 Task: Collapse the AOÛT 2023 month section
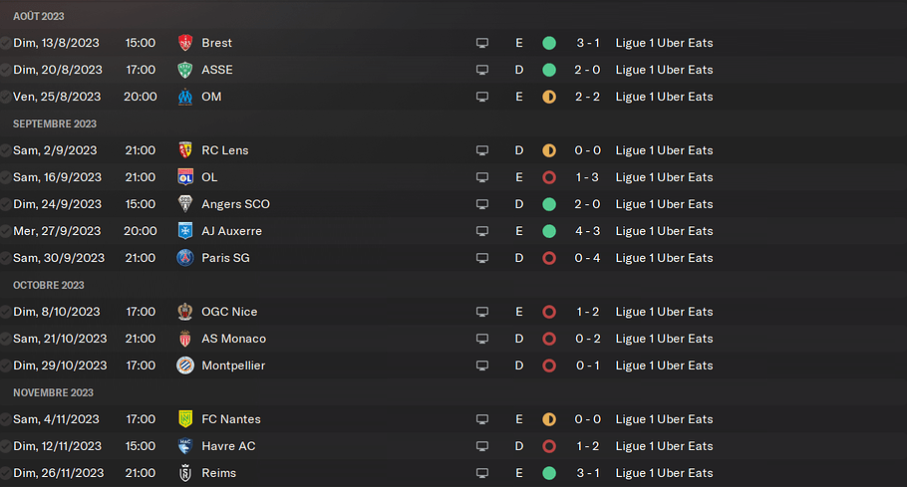pyautogui.click(x=39, y=16)
